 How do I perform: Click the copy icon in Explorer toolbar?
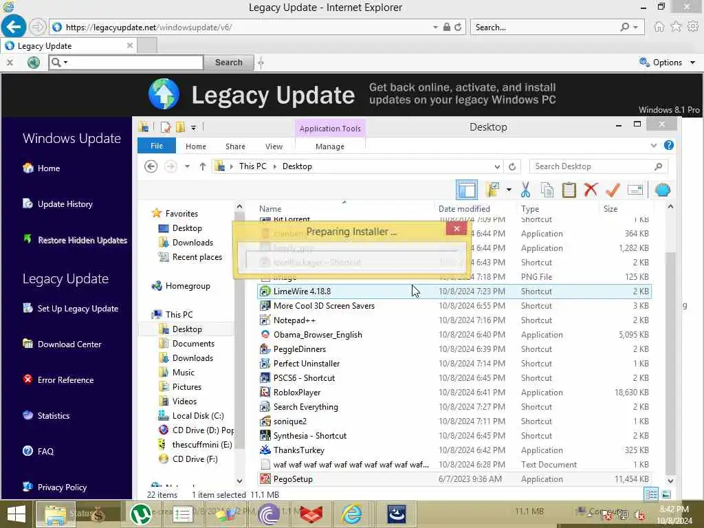547,190
